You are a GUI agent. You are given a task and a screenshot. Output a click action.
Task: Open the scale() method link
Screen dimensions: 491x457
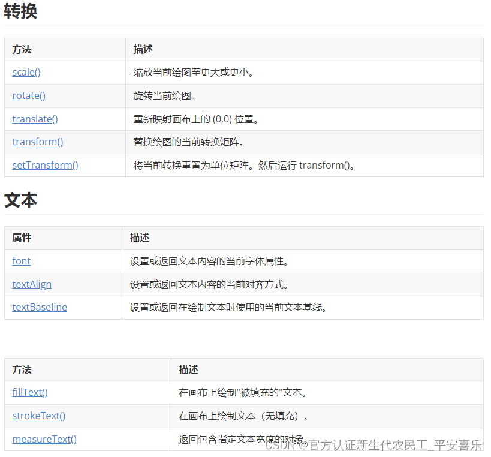click(26, 73)
